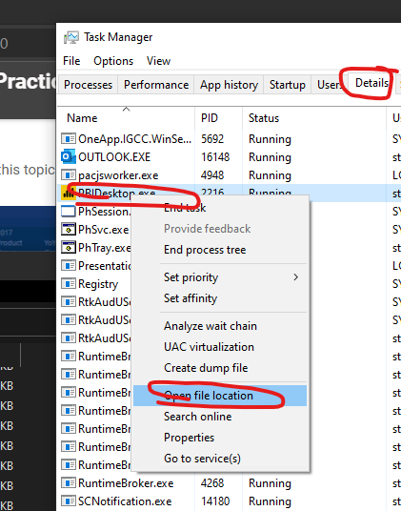Open the View menu
Screen dimensions: 401x511
point(158,61)
